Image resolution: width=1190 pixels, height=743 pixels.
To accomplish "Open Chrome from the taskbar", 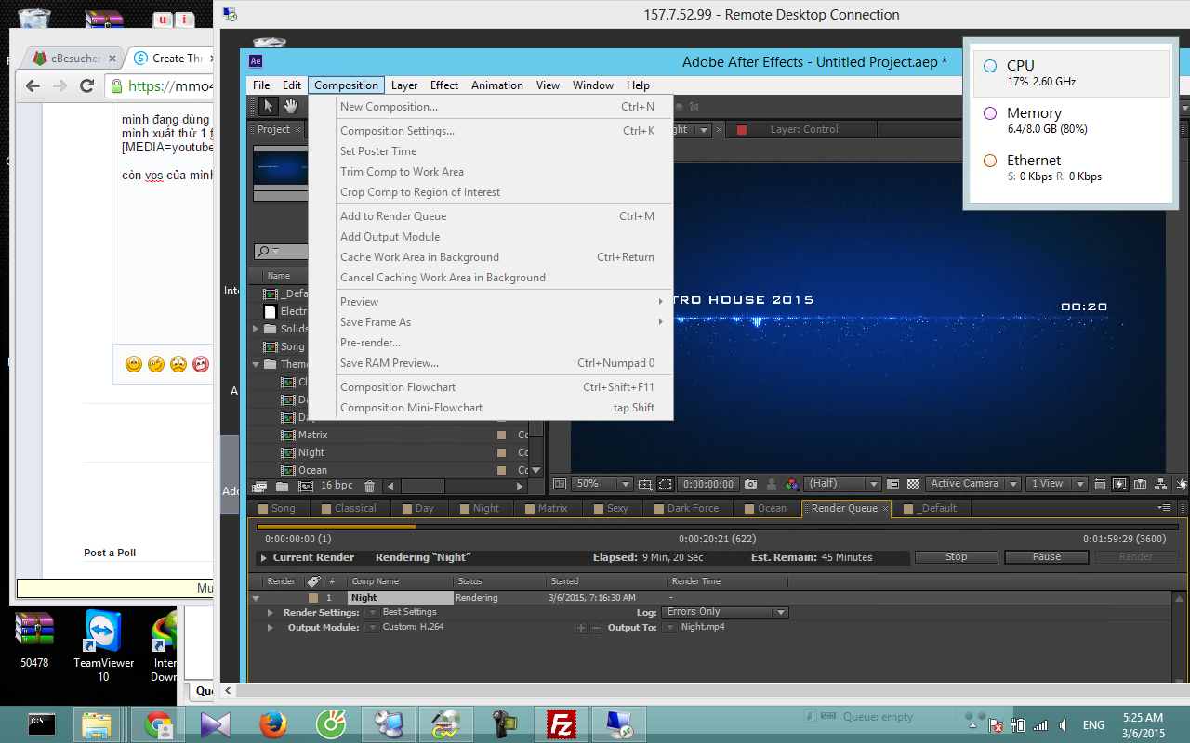I will point(158,723).
